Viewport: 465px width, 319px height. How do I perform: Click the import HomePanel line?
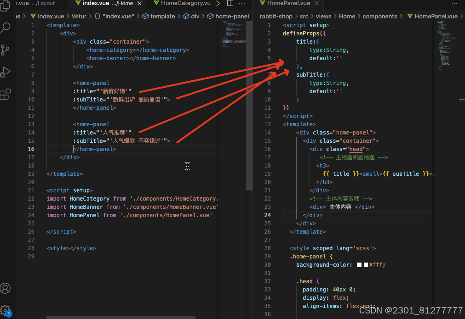(129, 215)
